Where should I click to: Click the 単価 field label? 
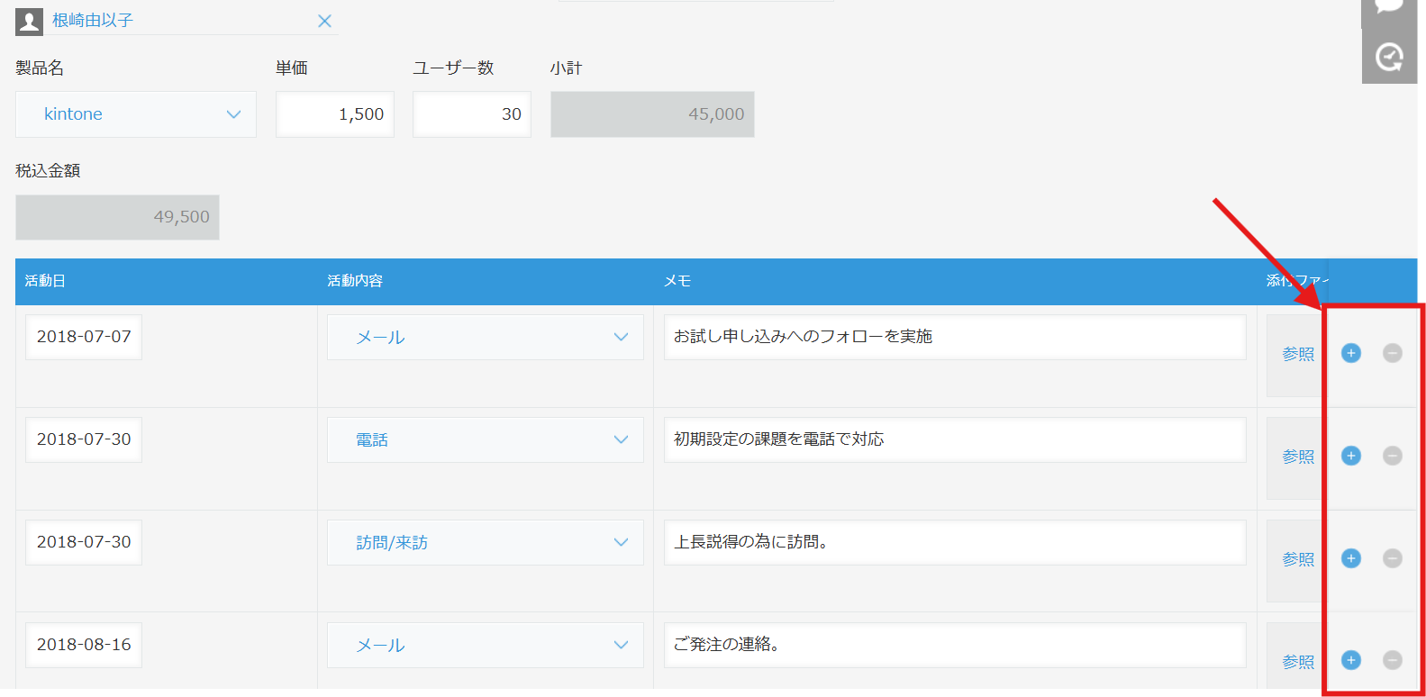coord(292,68)
